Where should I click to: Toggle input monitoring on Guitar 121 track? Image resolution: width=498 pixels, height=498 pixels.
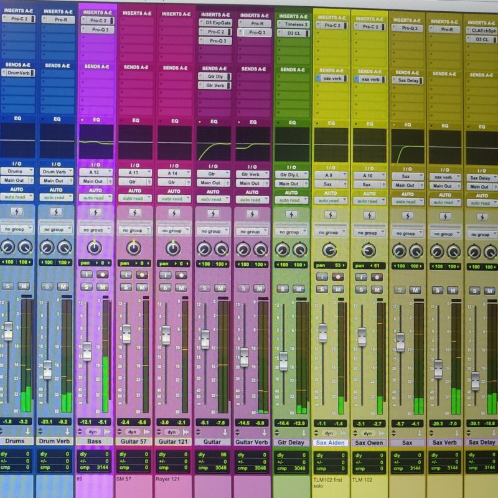pos(166,275)
